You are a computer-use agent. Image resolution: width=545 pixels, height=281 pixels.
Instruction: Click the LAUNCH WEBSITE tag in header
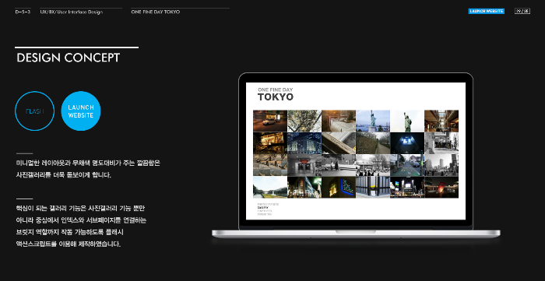pyautogui.click(x=487, y=11)
